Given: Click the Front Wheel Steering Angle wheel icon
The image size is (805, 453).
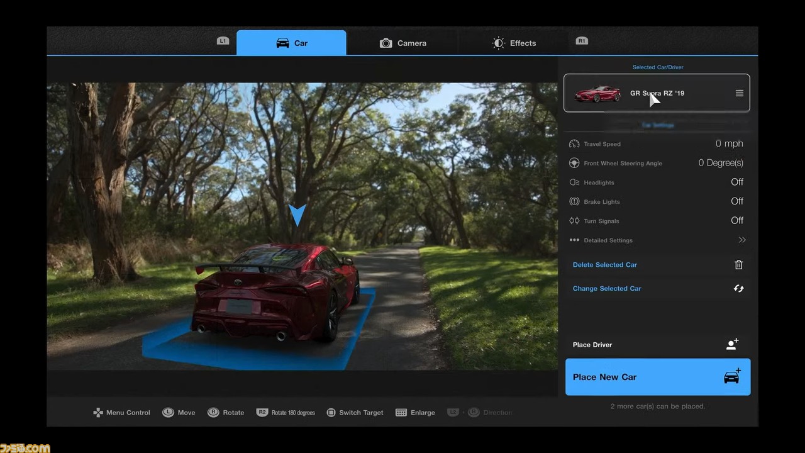Looking at the screenshot, I should click(574, 163).
